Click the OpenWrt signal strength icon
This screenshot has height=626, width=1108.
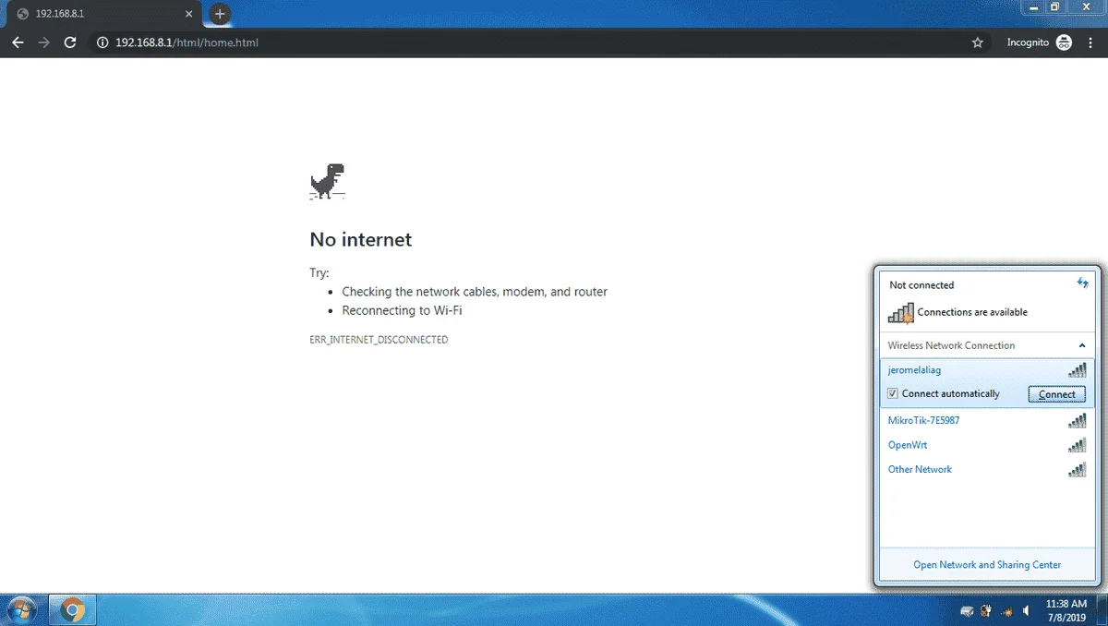(x=1077, y=445)
